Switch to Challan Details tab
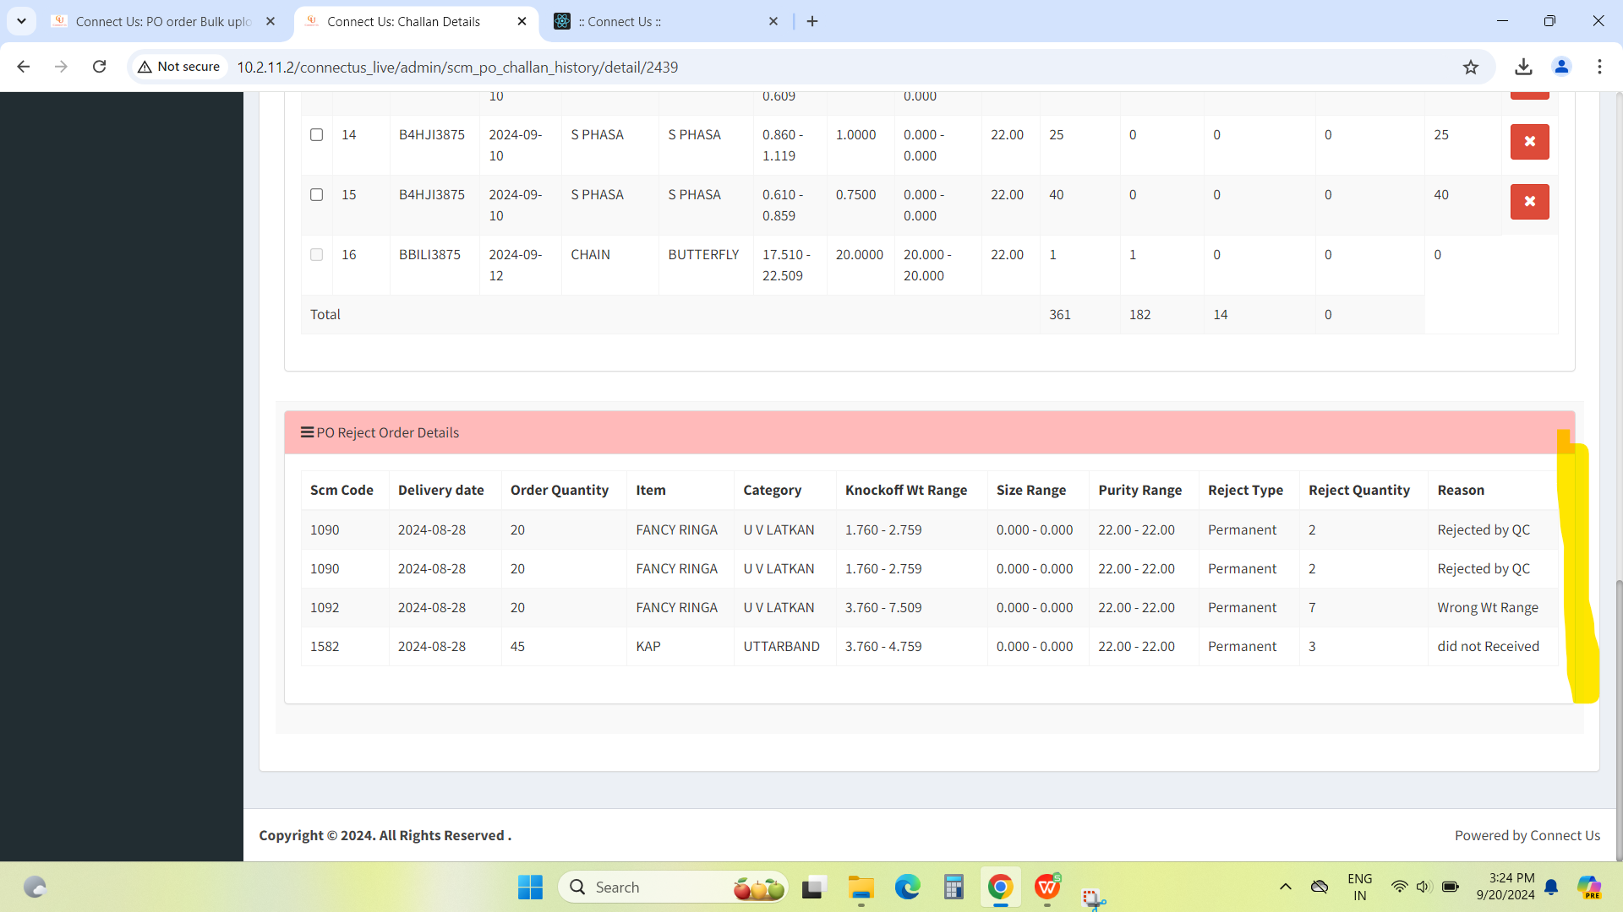1623x912 pixels. [416, 21]
